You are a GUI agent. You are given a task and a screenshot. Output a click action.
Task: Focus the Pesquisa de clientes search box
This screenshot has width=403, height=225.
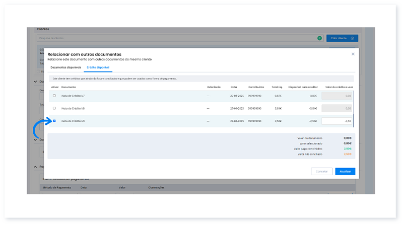click(x=176, y=38)
